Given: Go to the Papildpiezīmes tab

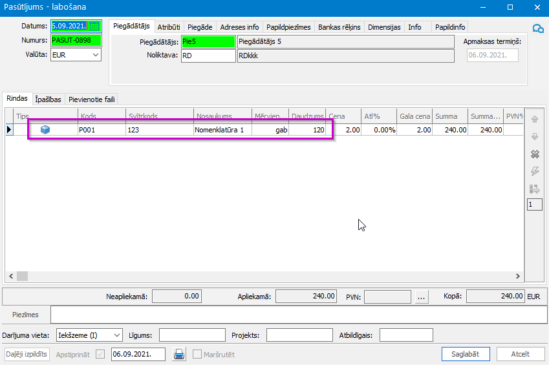Looking at the screenshot, I should click(x=288, y=27).
